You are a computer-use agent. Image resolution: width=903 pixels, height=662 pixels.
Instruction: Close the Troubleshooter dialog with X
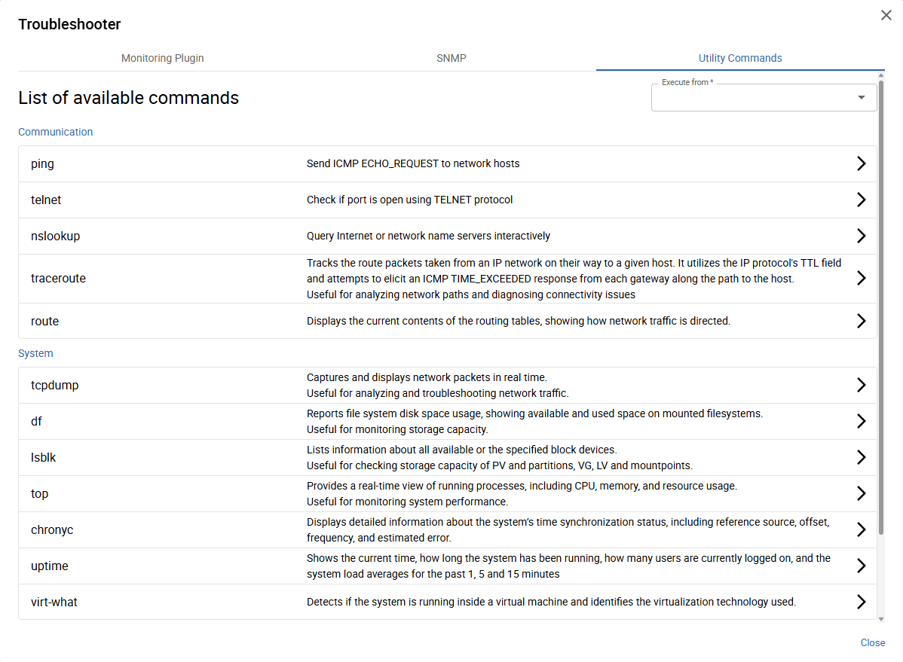click(886, 15)
